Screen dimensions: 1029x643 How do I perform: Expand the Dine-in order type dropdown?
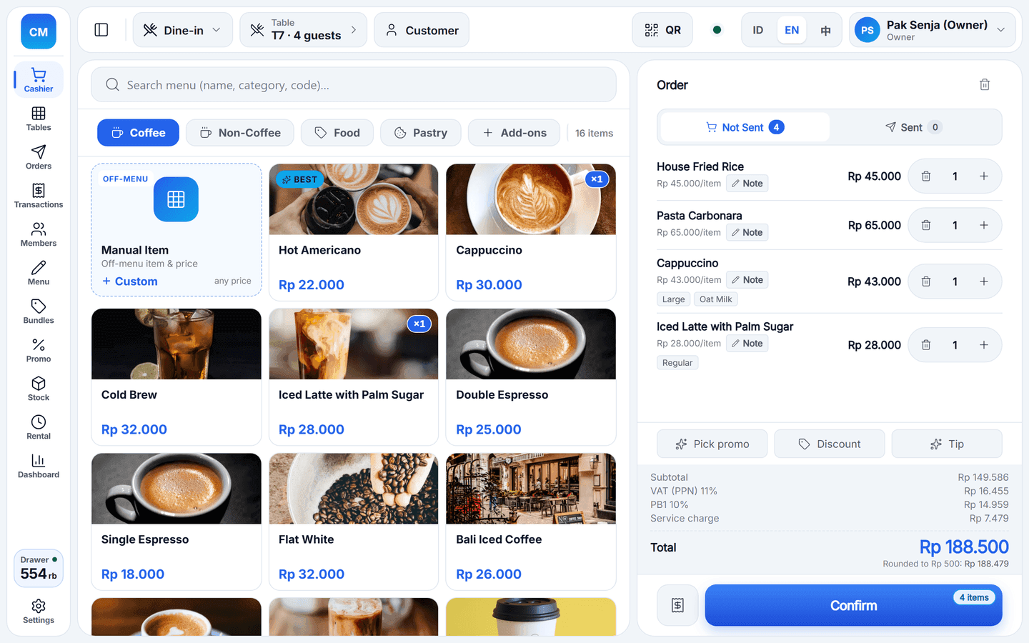(183, 30)
